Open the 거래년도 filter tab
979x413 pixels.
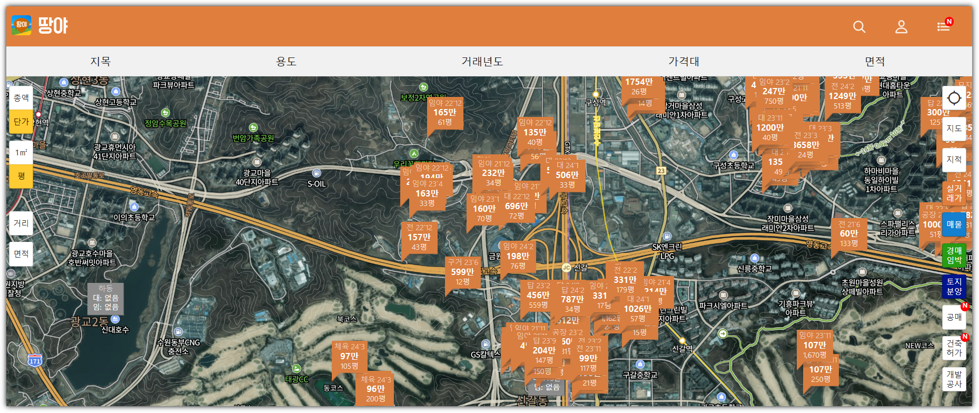(x=482, y=62)
